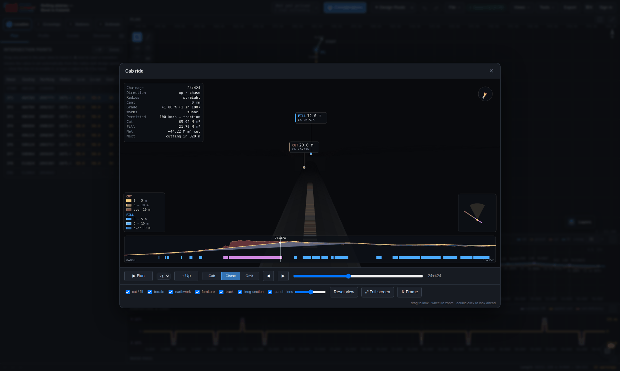Hide the long-section strip via checkbox
The height and width of the screenshot is (371, 620).
click(x=240, y=292)
